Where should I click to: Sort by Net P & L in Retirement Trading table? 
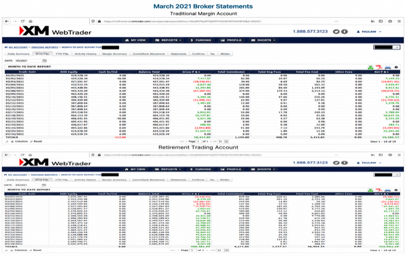381,193
